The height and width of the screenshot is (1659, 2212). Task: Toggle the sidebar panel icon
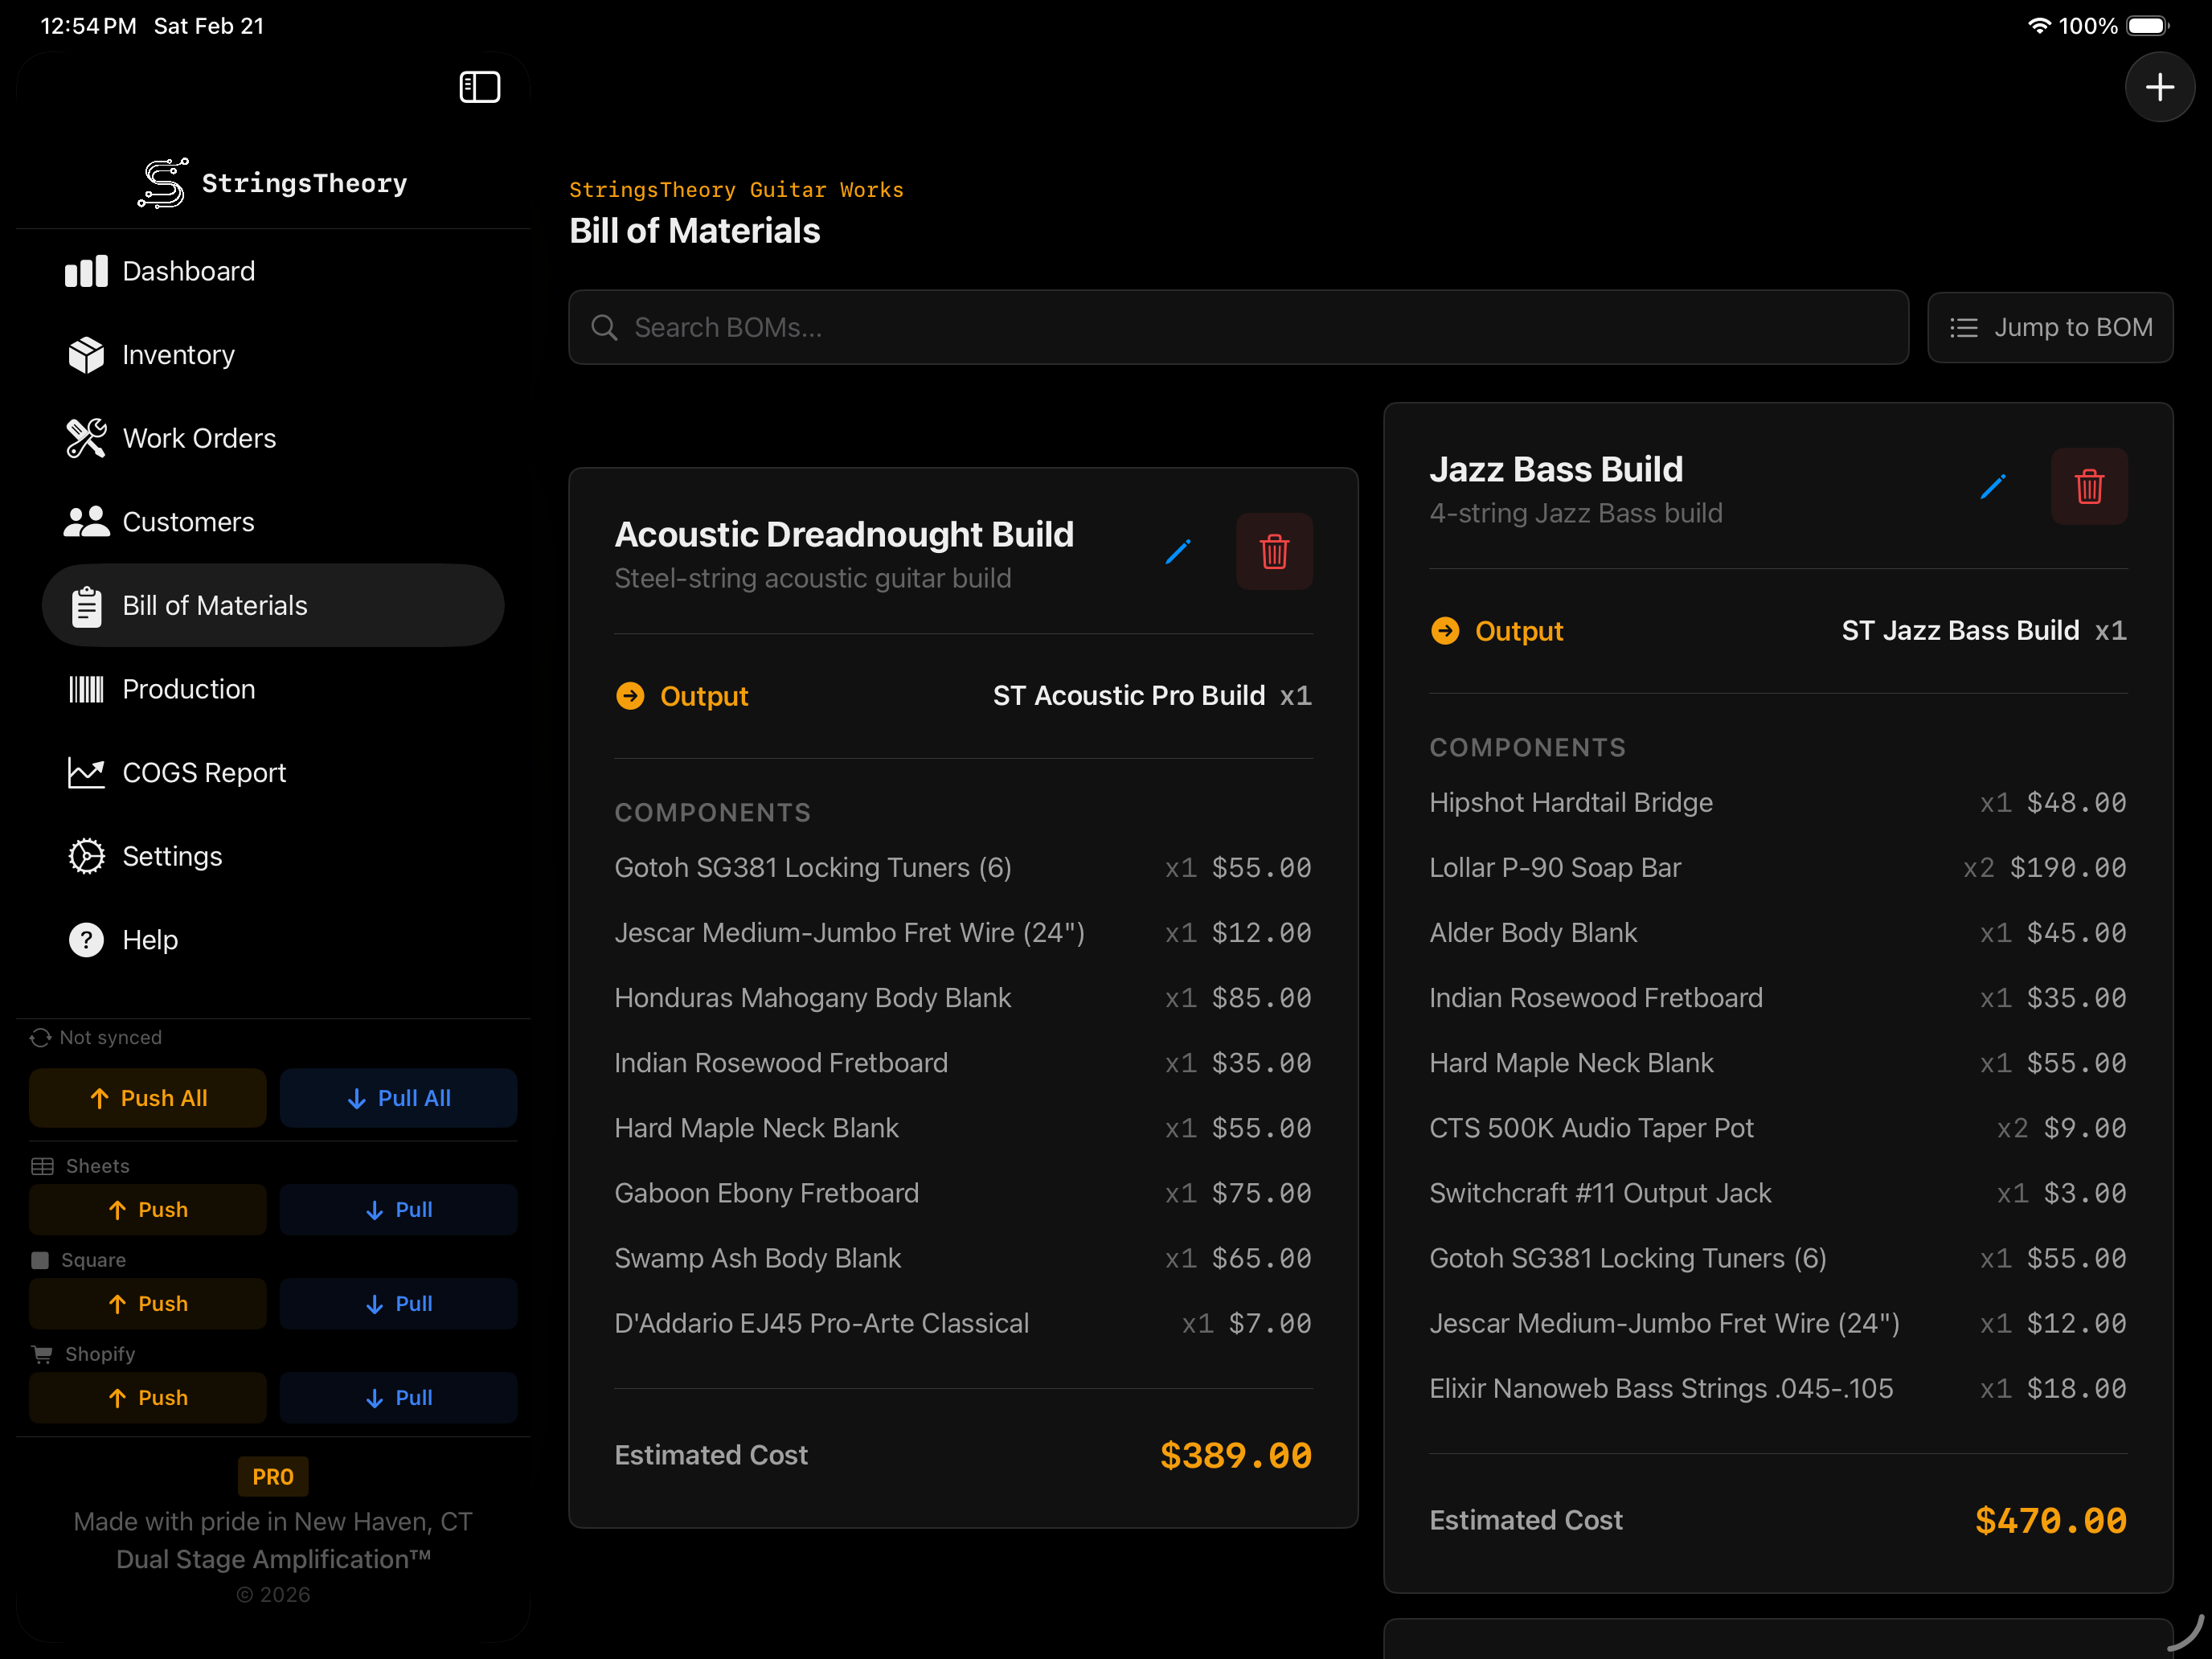pos(479,87)
